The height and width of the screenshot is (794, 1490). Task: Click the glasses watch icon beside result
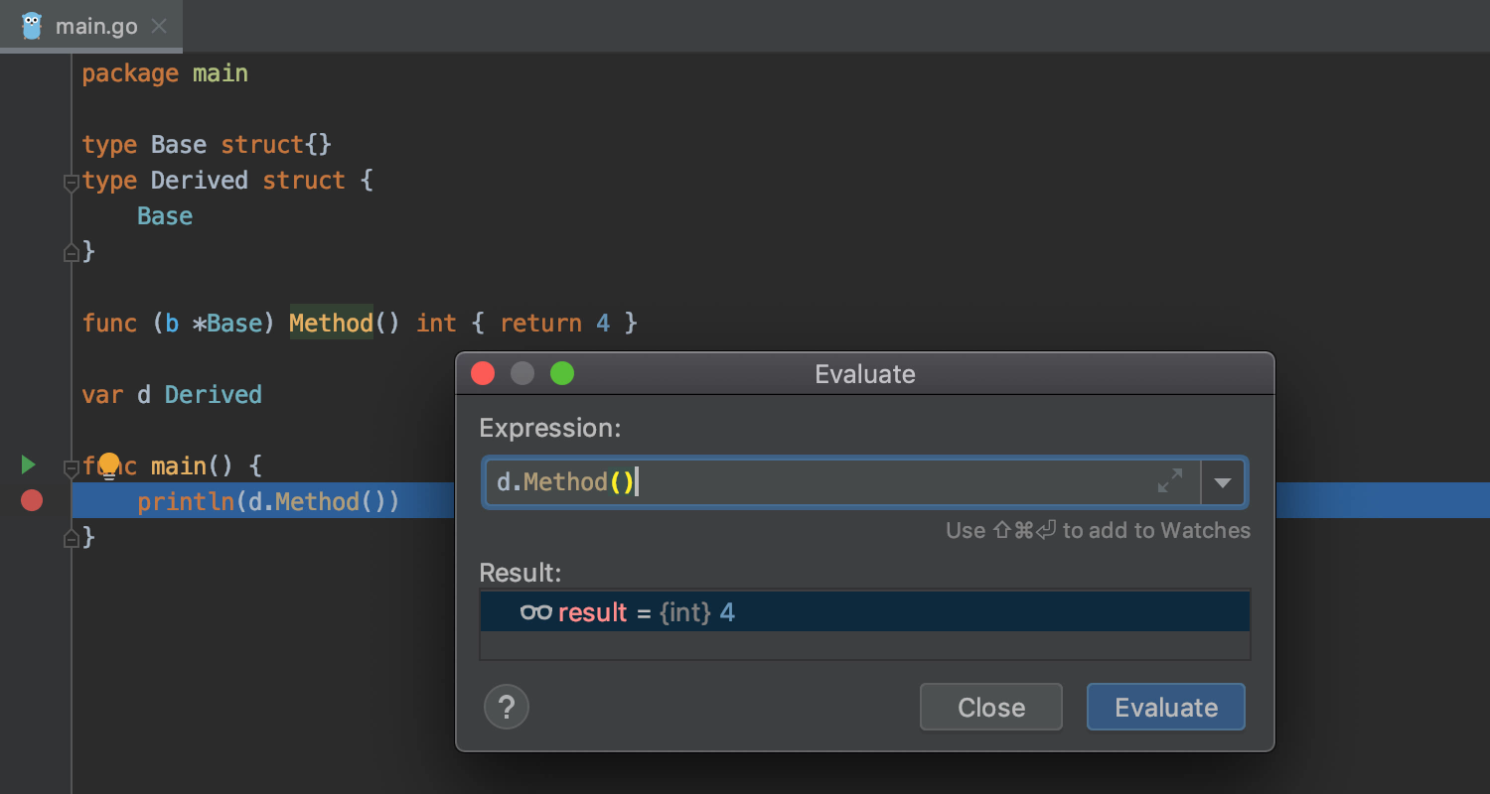click(535, 612)
